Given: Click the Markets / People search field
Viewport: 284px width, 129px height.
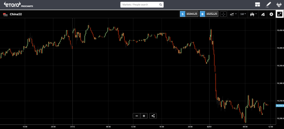Looking at the screenshot, I should [x=139, y=5].
